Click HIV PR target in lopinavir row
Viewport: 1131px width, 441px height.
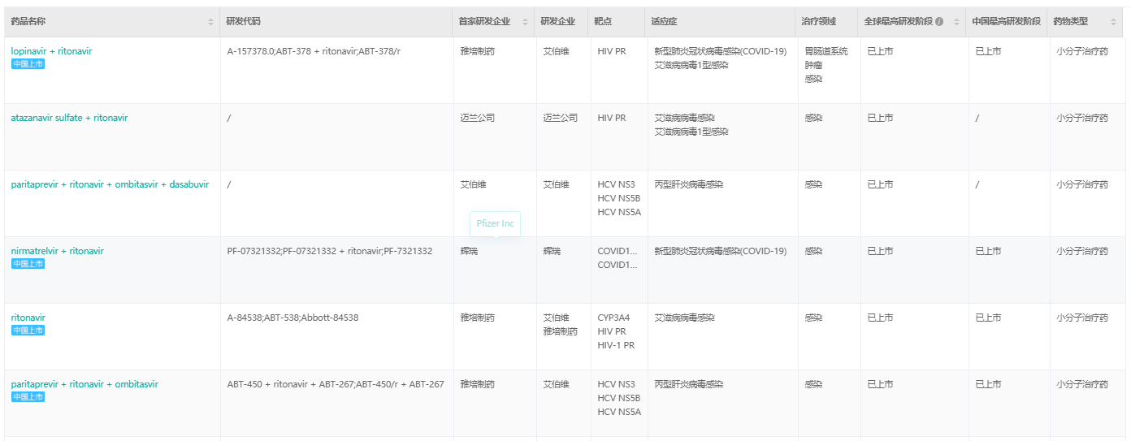pos(612,51)
